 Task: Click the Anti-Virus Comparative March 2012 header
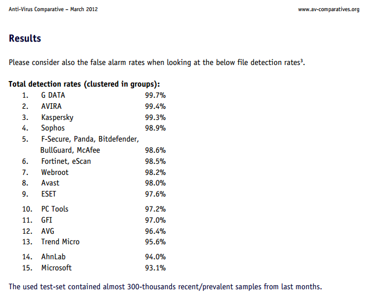click(53, 9)
